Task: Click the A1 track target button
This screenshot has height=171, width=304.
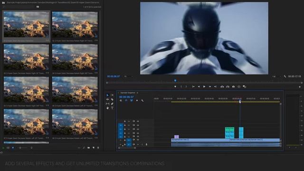Action: coord(129,144)
